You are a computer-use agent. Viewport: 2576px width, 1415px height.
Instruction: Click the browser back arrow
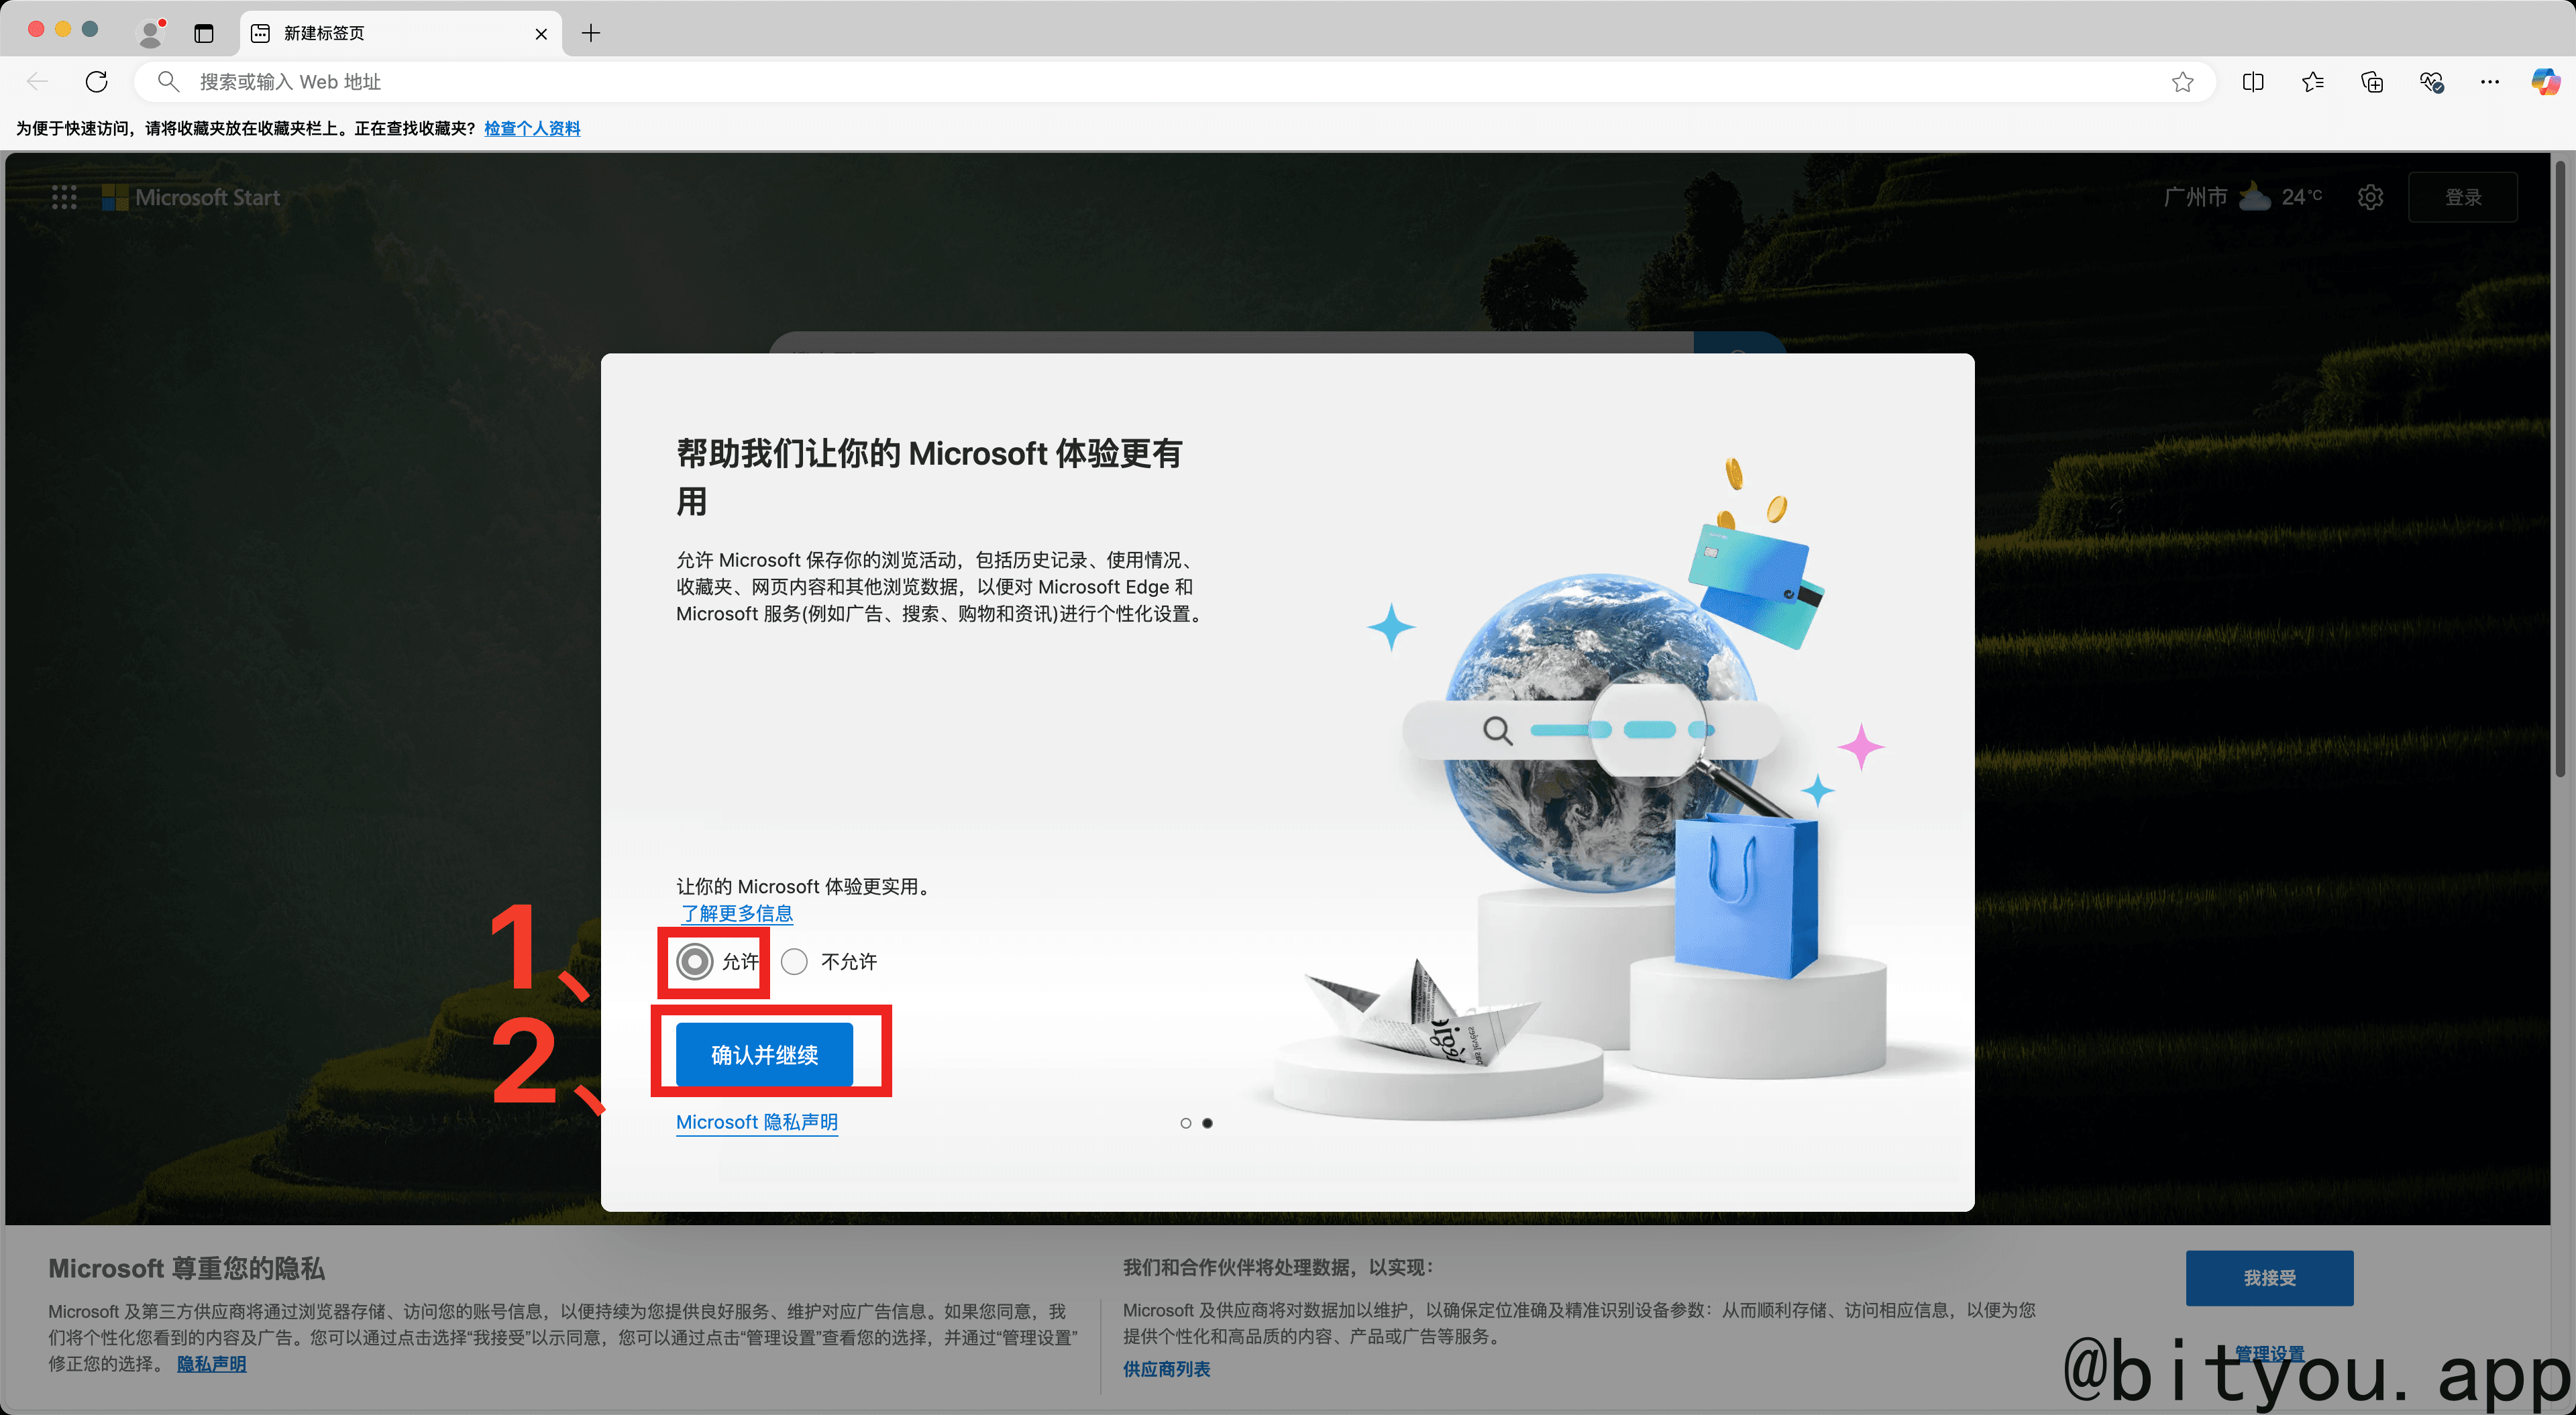[38, 82]
